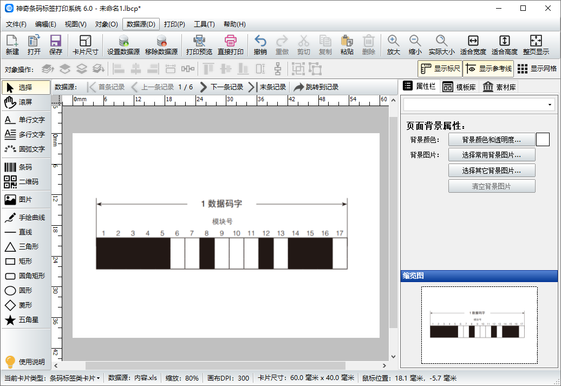Switch to the 属性栏 tab
The height and width of the screenshot is (386, 561).
pos(419,86)
